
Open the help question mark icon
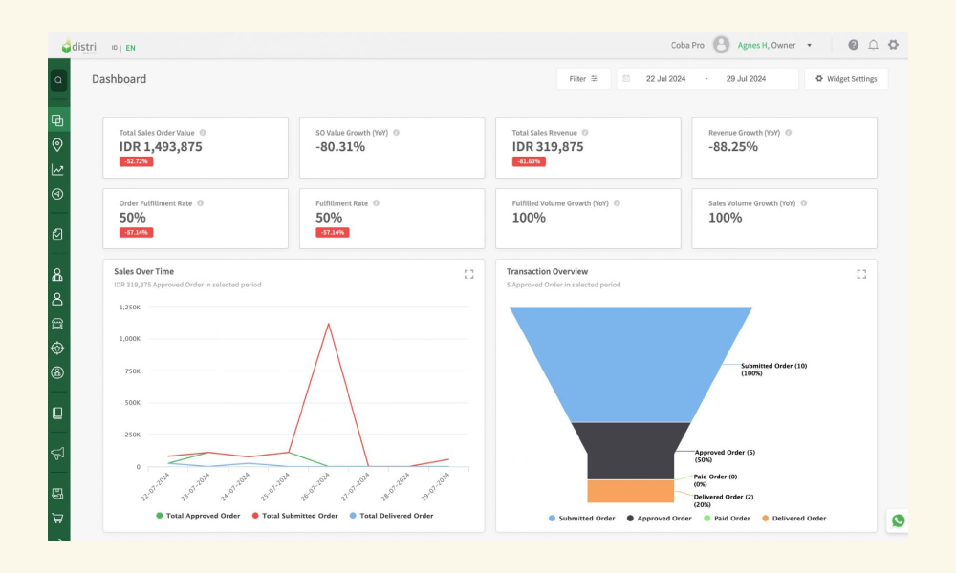pos(853,45)
